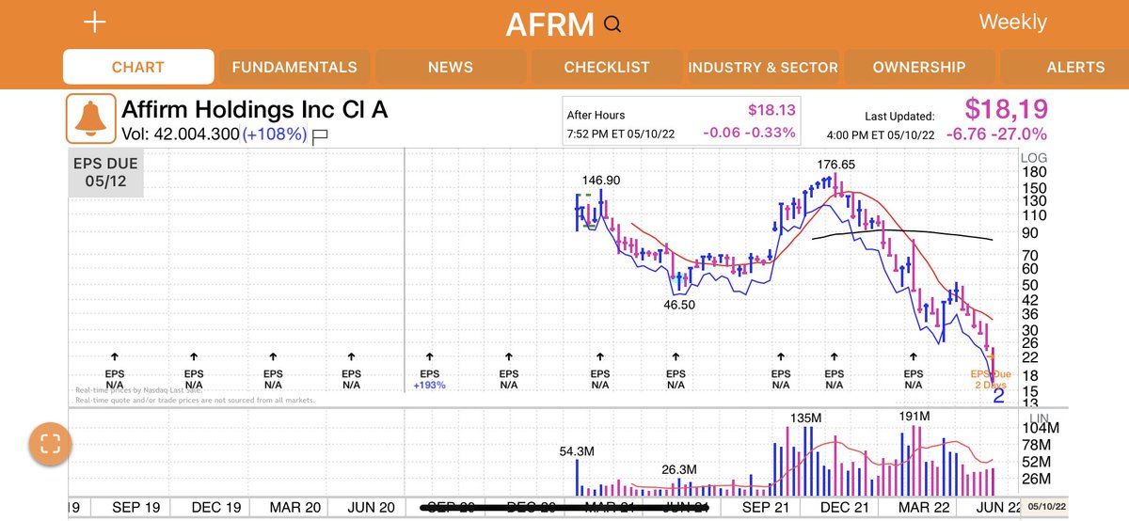Tap the blue number 2 on the chart
1129x521 pixels.
(x=999, y=396)
